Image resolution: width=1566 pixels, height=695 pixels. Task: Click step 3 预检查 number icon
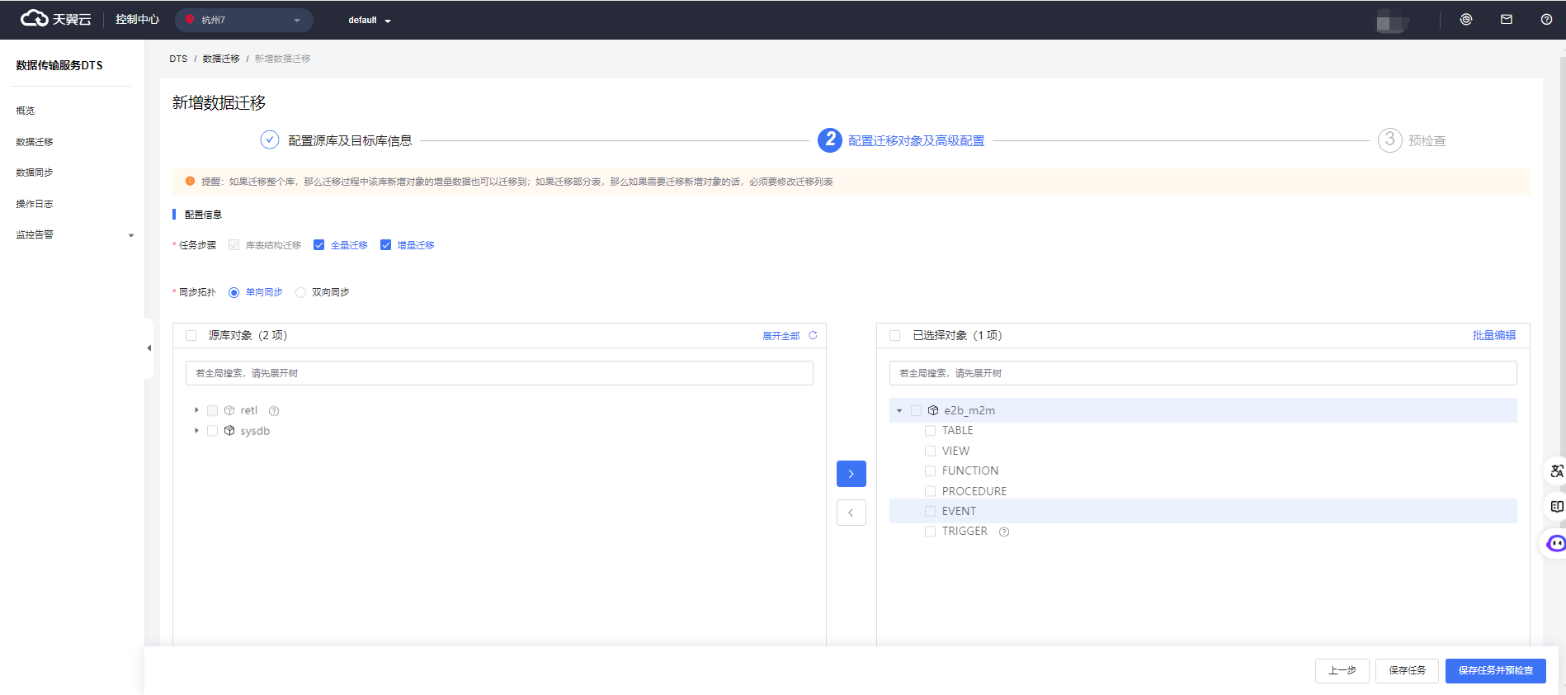pos(1390,139)
